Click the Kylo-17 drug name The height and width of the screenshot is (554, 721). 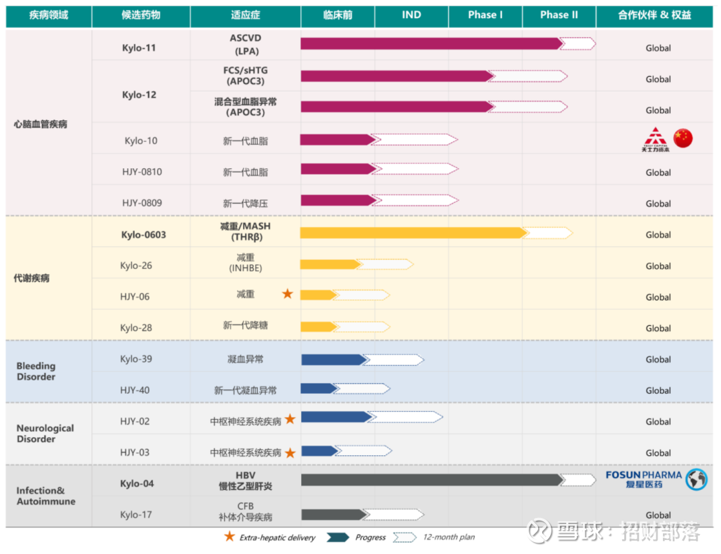(136, 515)
